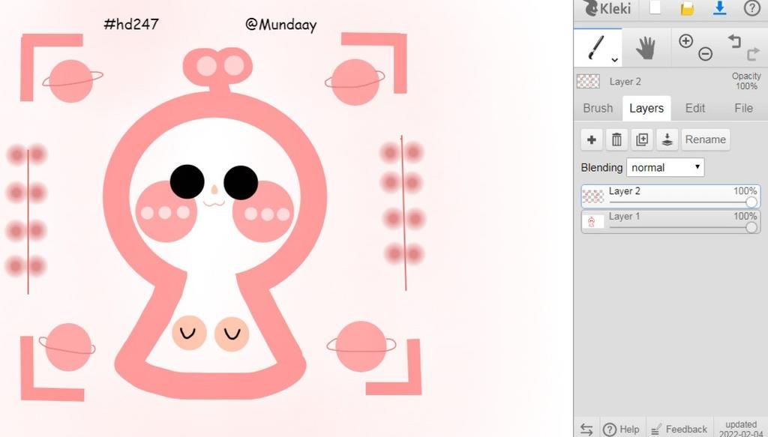Flip the interface side with arrows icon
The width and height of the screenshot is (768, 437).
click(x=586, y=430)
